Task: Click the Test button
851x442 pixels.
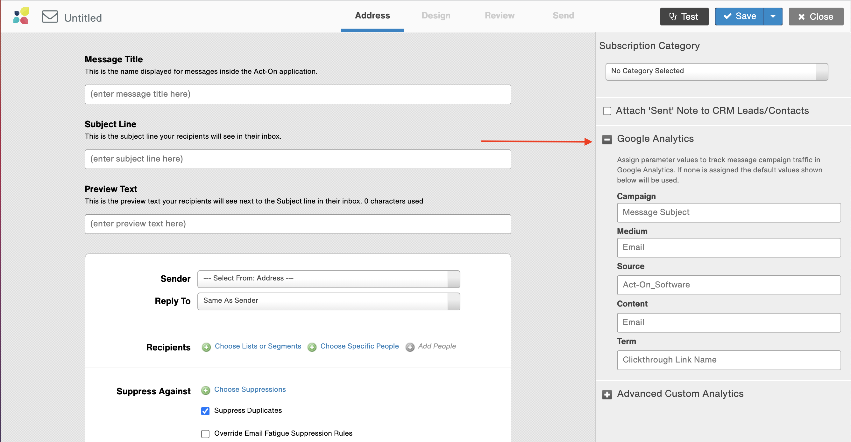Action: tap(684, 17)
